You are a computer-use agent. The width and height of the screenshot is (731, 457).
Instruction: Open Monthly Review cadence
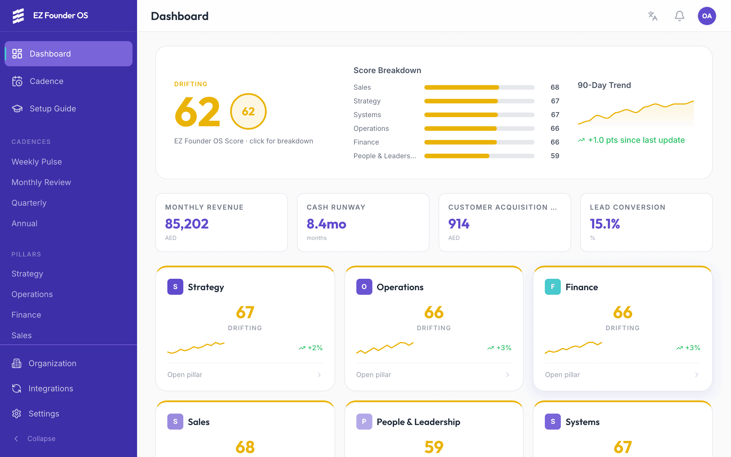pyautogui.click(x=41, y=182)
